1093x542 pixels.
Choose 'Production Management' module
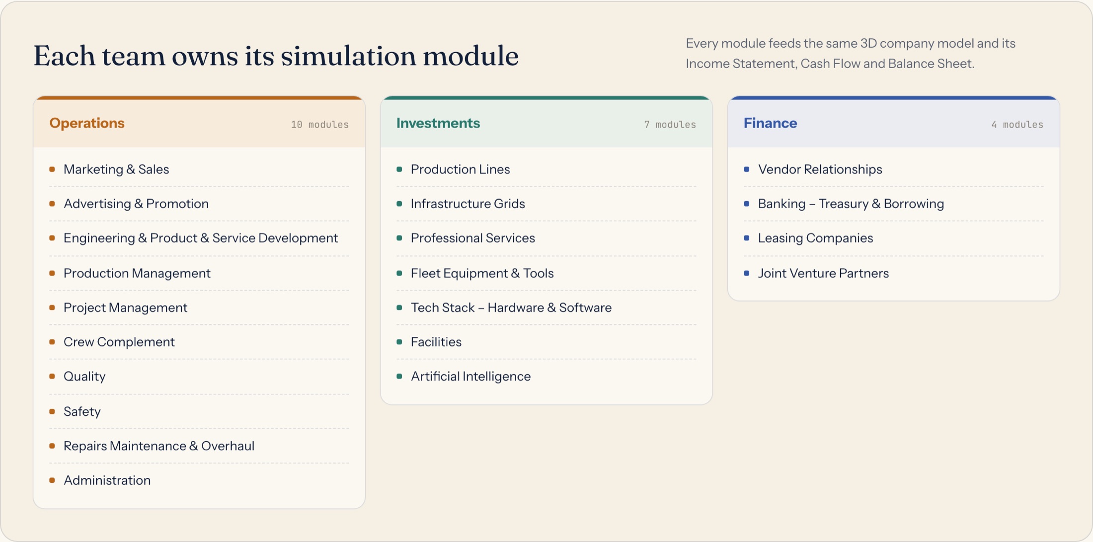tap(199, 273)
